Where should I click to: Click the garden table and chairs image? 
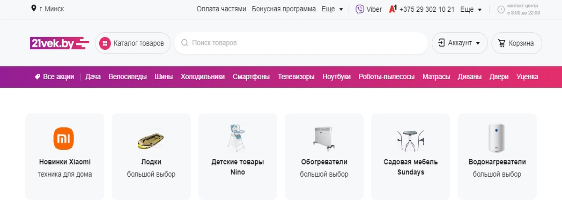click(410, 140)
